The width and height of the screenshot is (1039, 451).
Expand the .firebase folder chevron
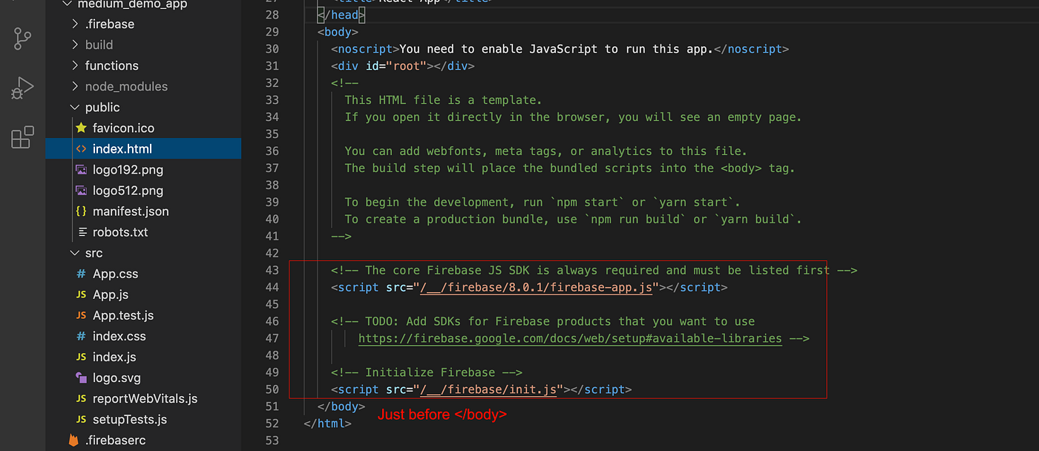tap(75, 24)
